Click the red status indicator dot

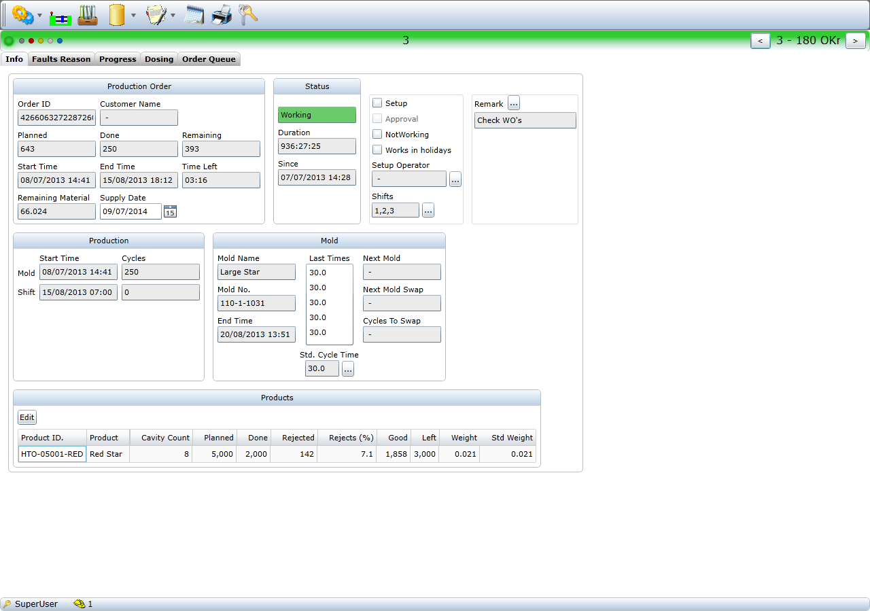click(31, 41)
